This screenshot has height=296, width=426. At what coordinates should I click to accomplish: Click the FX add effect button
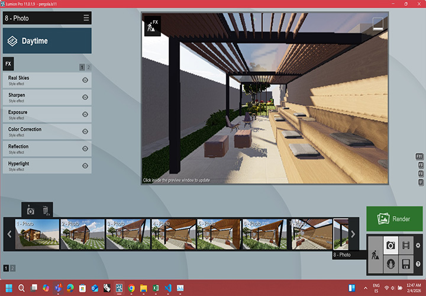(8, 64)
